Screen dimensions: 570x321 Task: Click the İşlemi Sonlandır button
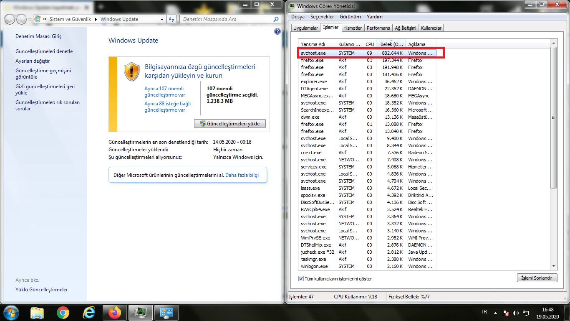537,278
